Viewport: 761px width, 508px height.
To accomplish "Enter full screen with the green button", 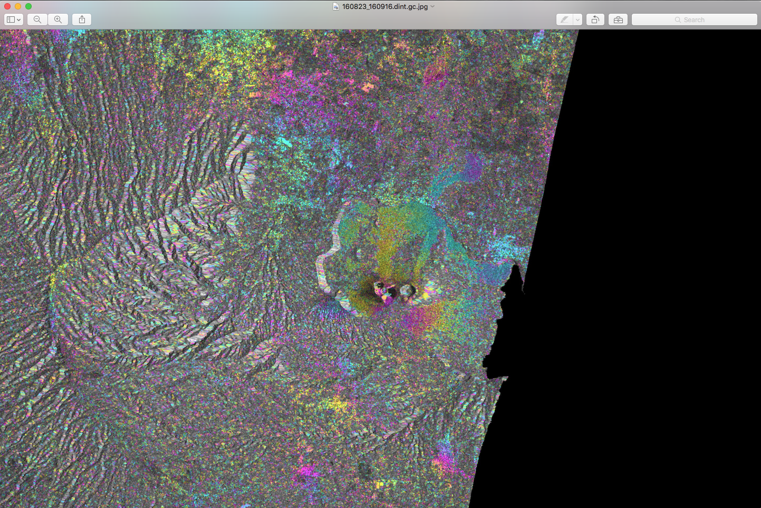I will [28, 6].
